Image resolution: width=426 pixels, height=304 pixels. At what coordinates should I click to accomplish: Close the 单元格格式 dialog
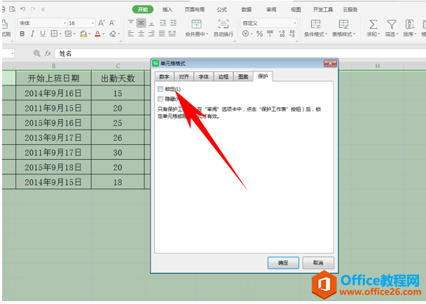[x=330, y=63]
